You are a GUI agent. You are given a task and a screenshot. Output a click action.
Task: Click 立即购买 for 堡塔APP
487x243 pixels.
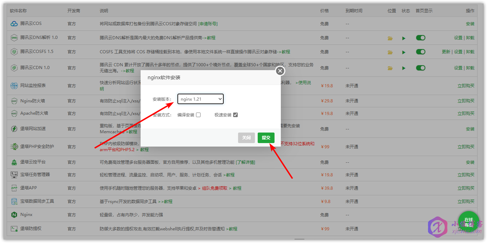[466, 188]
